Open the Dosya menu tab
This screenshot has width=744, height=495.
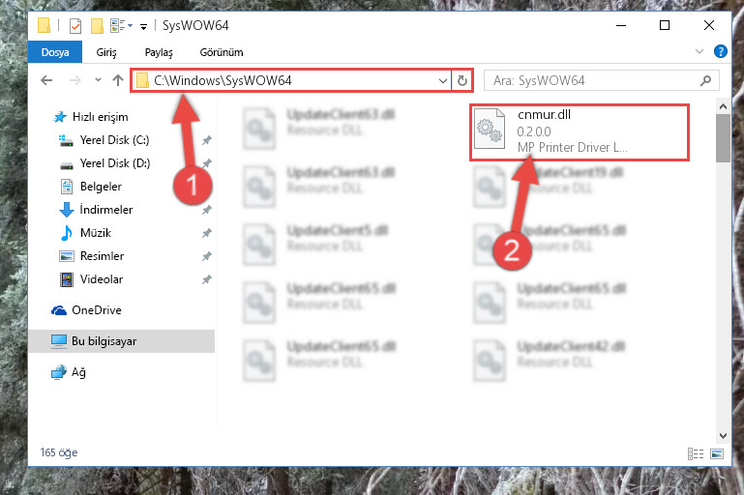coord(55,52)
